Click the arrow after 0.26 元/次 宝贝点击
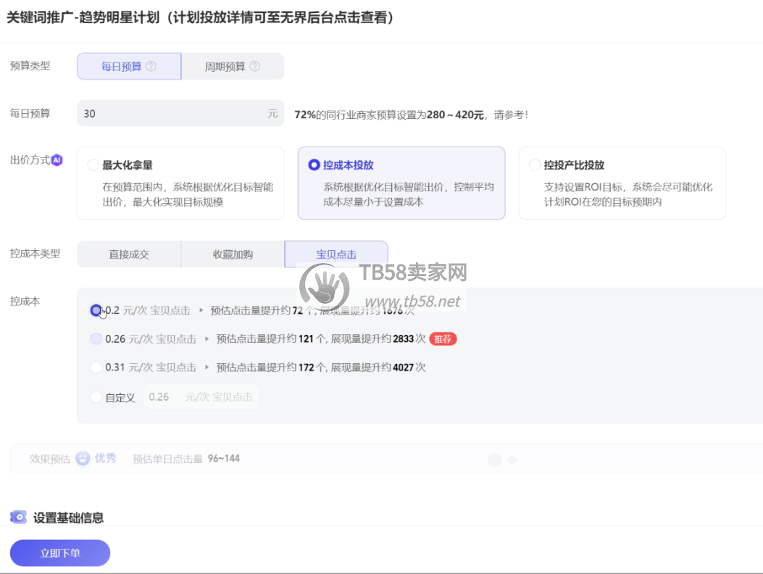Viewport: 763px width, 574px height. point(207,338)
